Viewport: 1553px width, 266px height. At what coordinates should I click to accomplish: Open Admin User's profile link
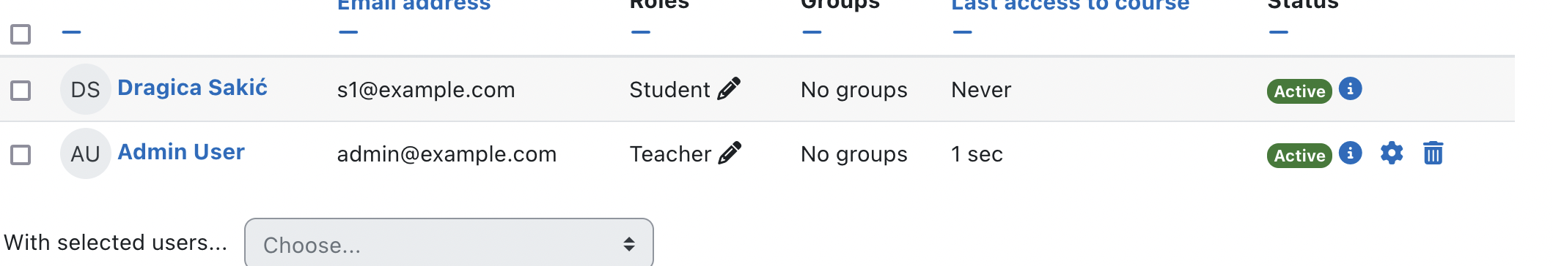coord(181,152)
